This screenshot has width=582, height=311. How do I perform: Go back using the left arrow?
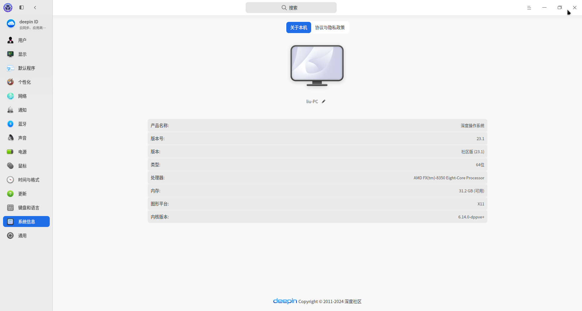point(35,8)
